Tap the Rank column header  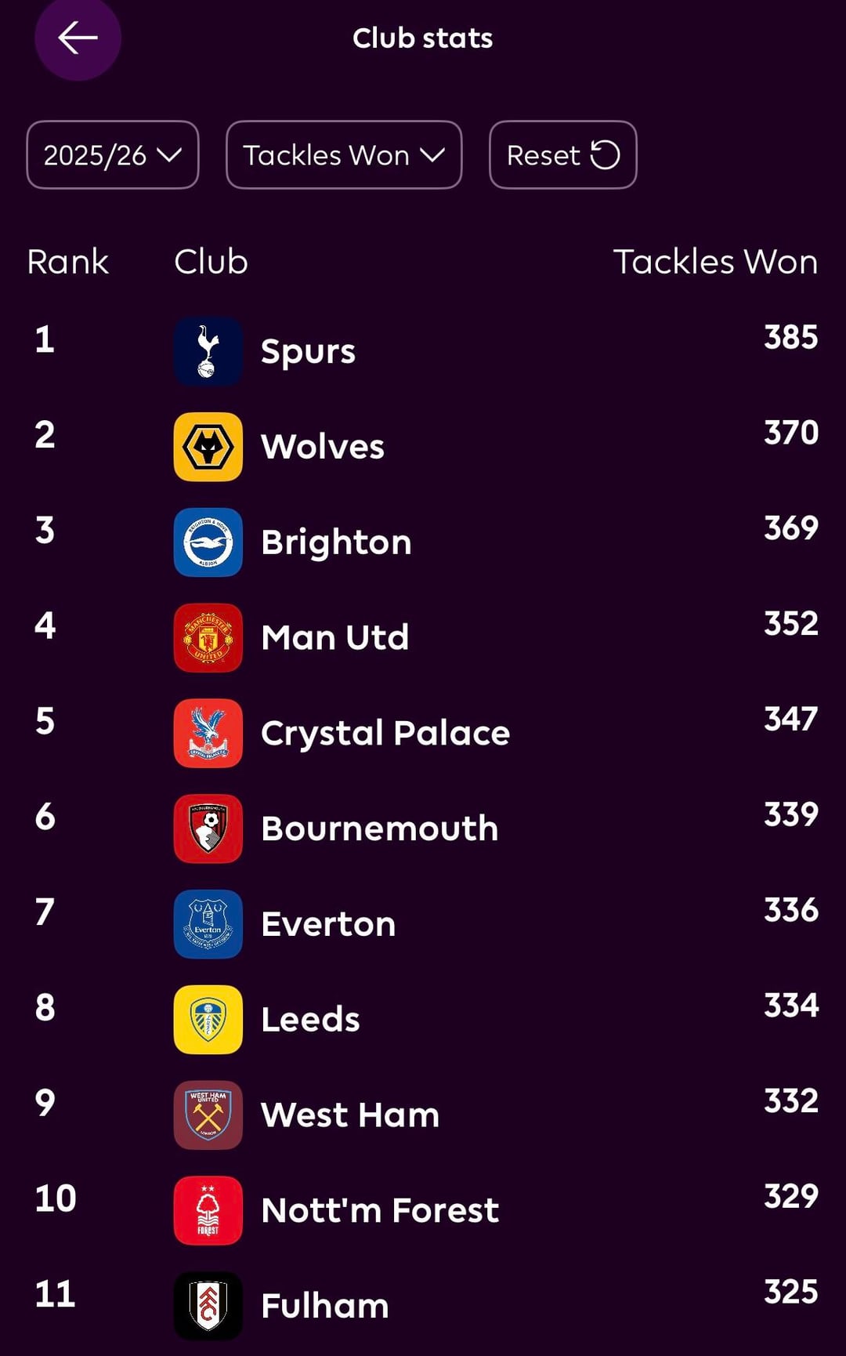pos(67,262)
